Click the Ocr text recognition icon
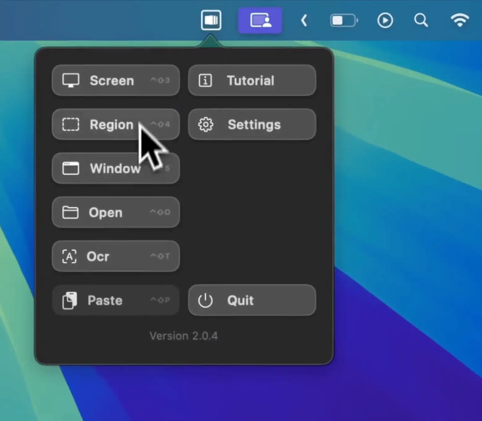The width and height of the screenshot is (482, 421). [x=70, y=257]
